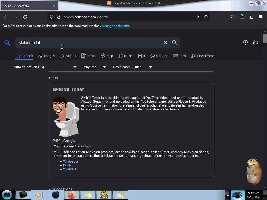Open Firefox from the taskbar

point(72,195)
